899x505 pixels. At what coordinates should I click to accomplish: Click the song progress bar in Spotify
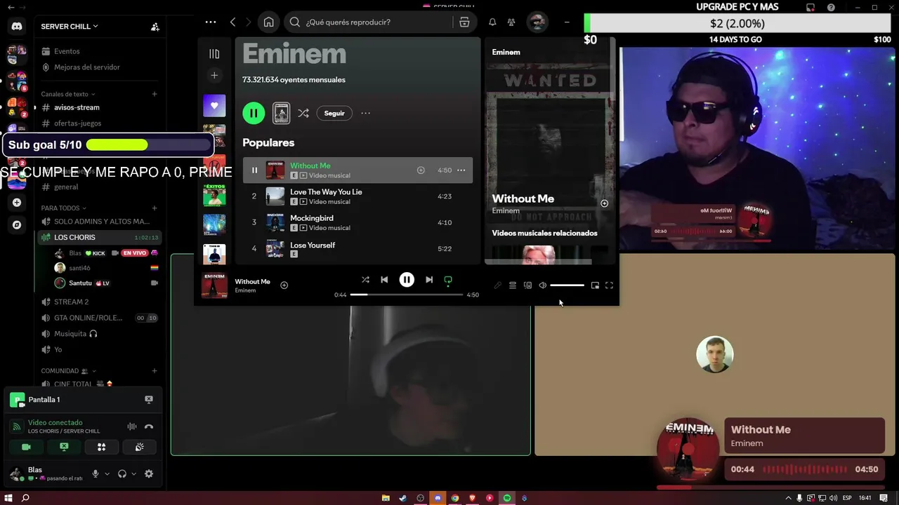coord(406,295)
